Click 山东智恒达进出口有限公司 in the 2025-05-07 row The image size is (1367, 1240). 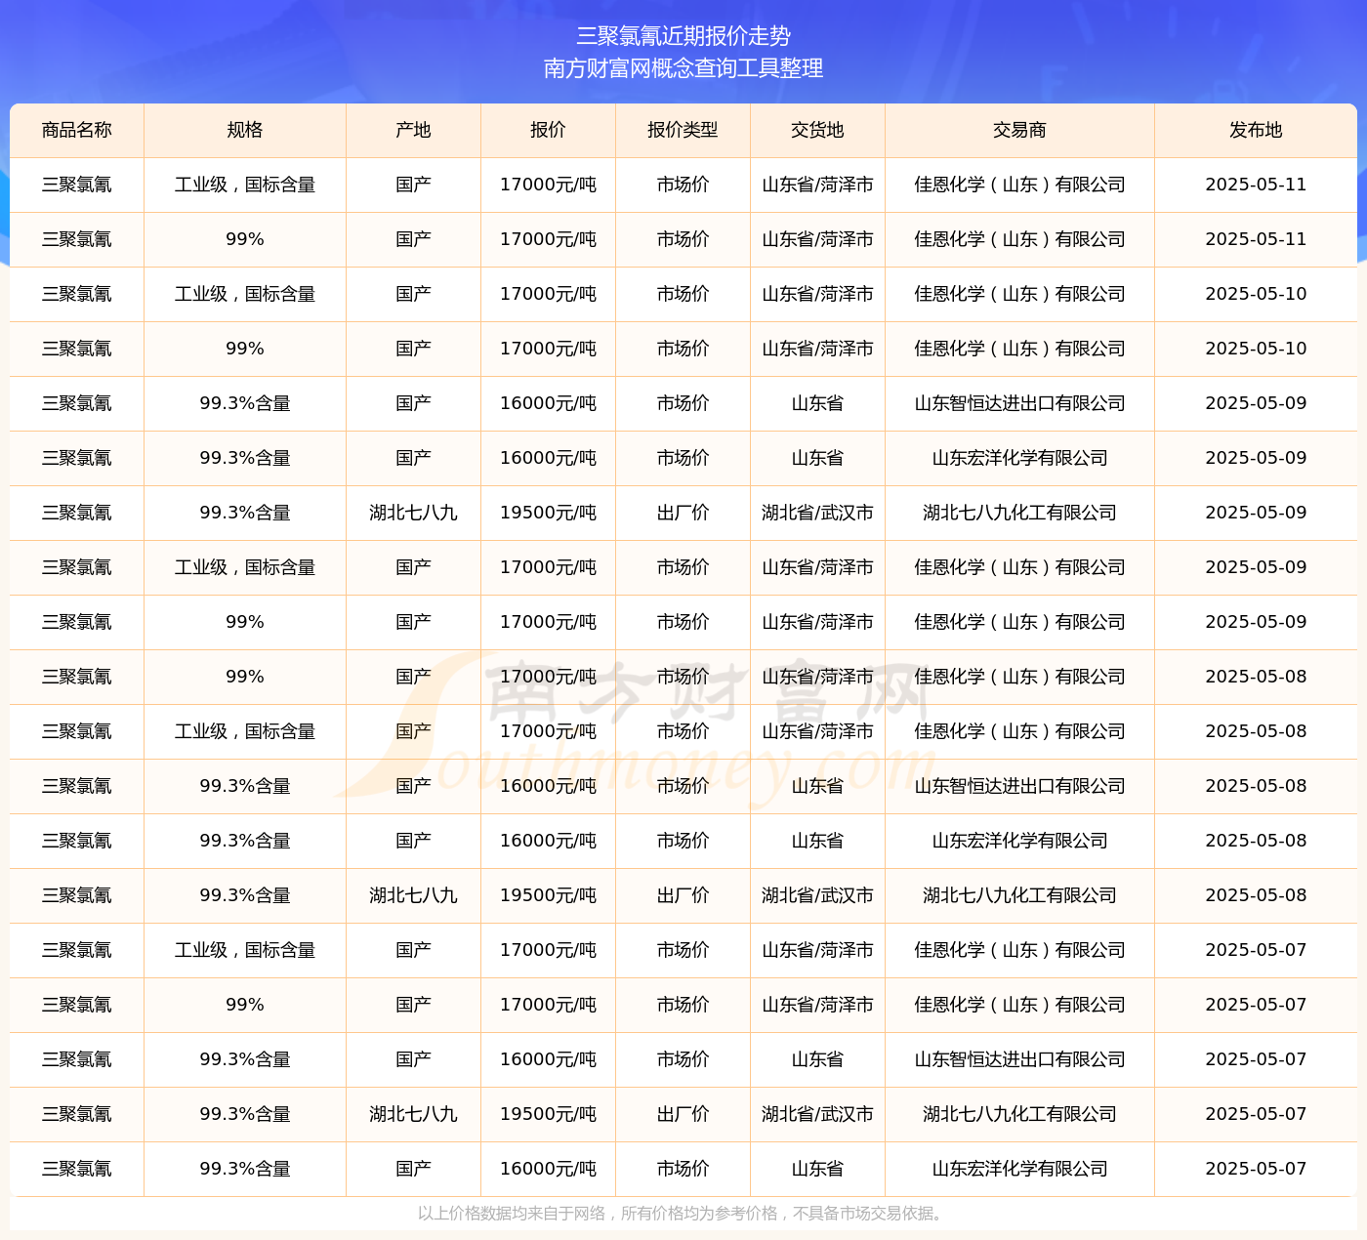coord(1019,1059)
